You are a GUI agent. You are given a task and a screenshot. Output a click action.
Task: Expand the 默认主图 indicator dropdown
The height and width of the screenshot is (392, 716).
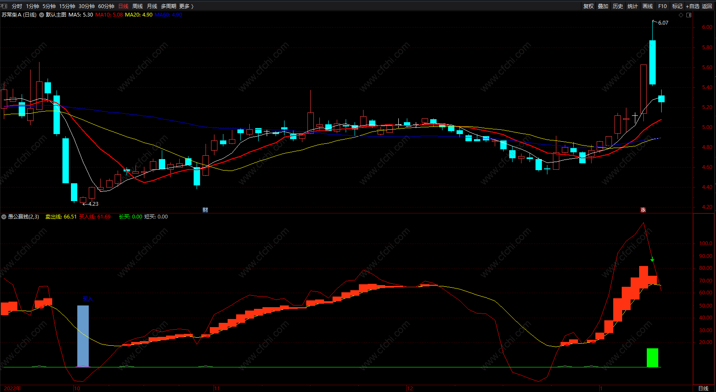(42, 15)
